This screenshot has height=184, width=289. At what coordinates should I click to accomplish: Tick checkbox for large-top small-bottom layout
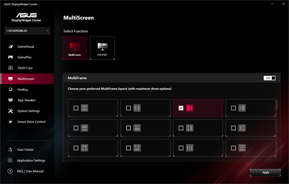pyautogui.click(x=76, y=128)
